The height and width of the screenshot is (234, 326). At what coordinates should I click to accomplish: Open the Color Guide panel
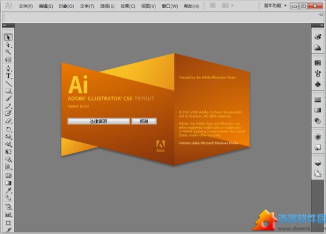coord(318,47)
